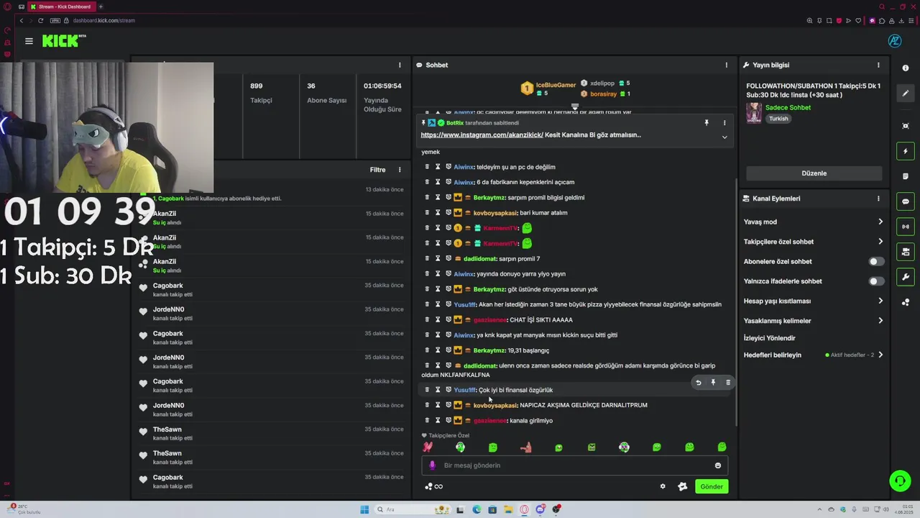Click the info icon in the right sidebar
The image size is (920, 518).
(906, 68)
